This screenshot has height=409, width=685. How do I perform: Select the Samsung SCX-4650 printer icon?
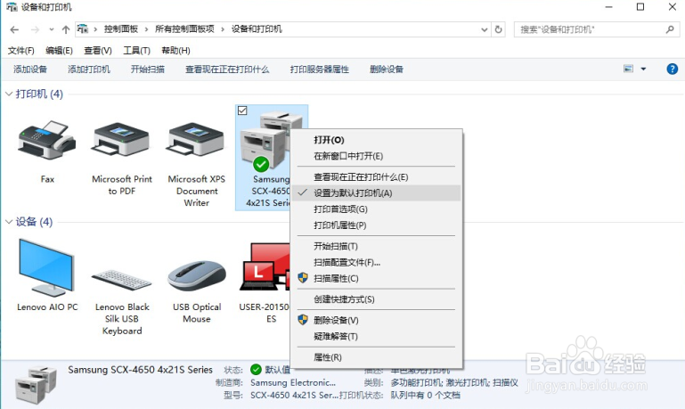265,141
